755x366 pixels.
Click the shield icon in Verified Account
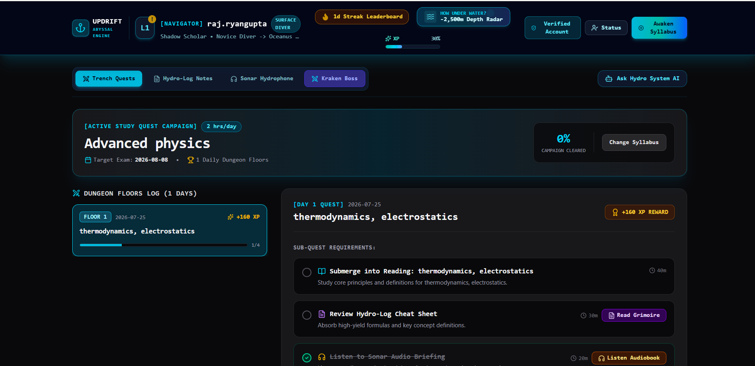(534, 28)
